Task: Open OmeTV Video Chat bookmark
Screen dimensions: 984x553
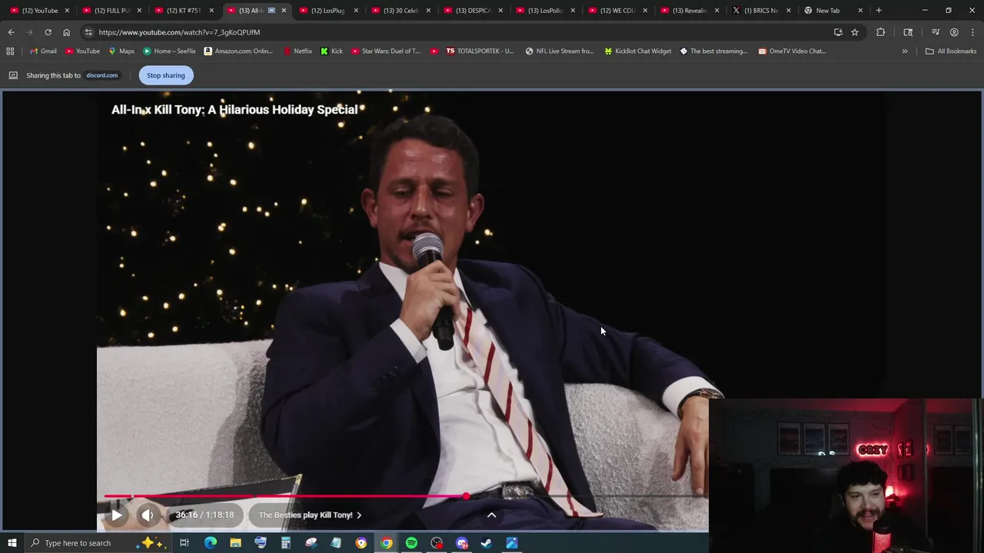Action: (792, 51)
